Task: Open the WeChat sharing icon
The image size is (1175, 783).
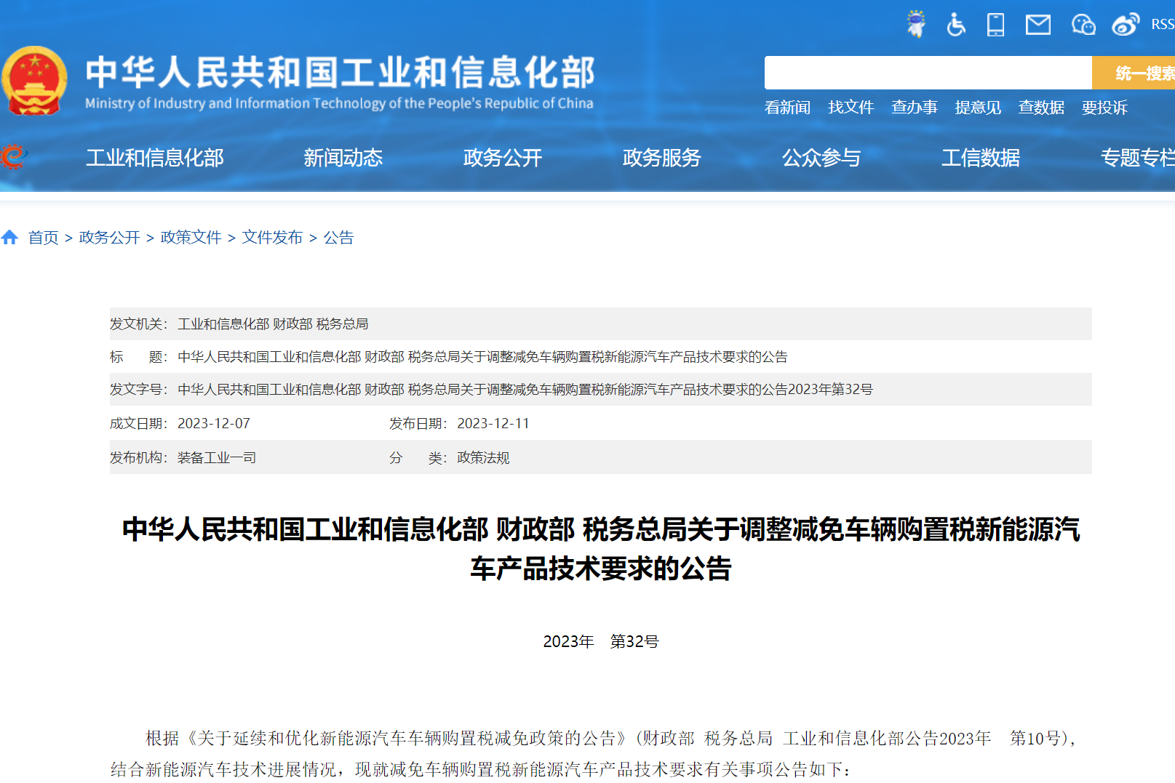Action: pos(1082,24)
